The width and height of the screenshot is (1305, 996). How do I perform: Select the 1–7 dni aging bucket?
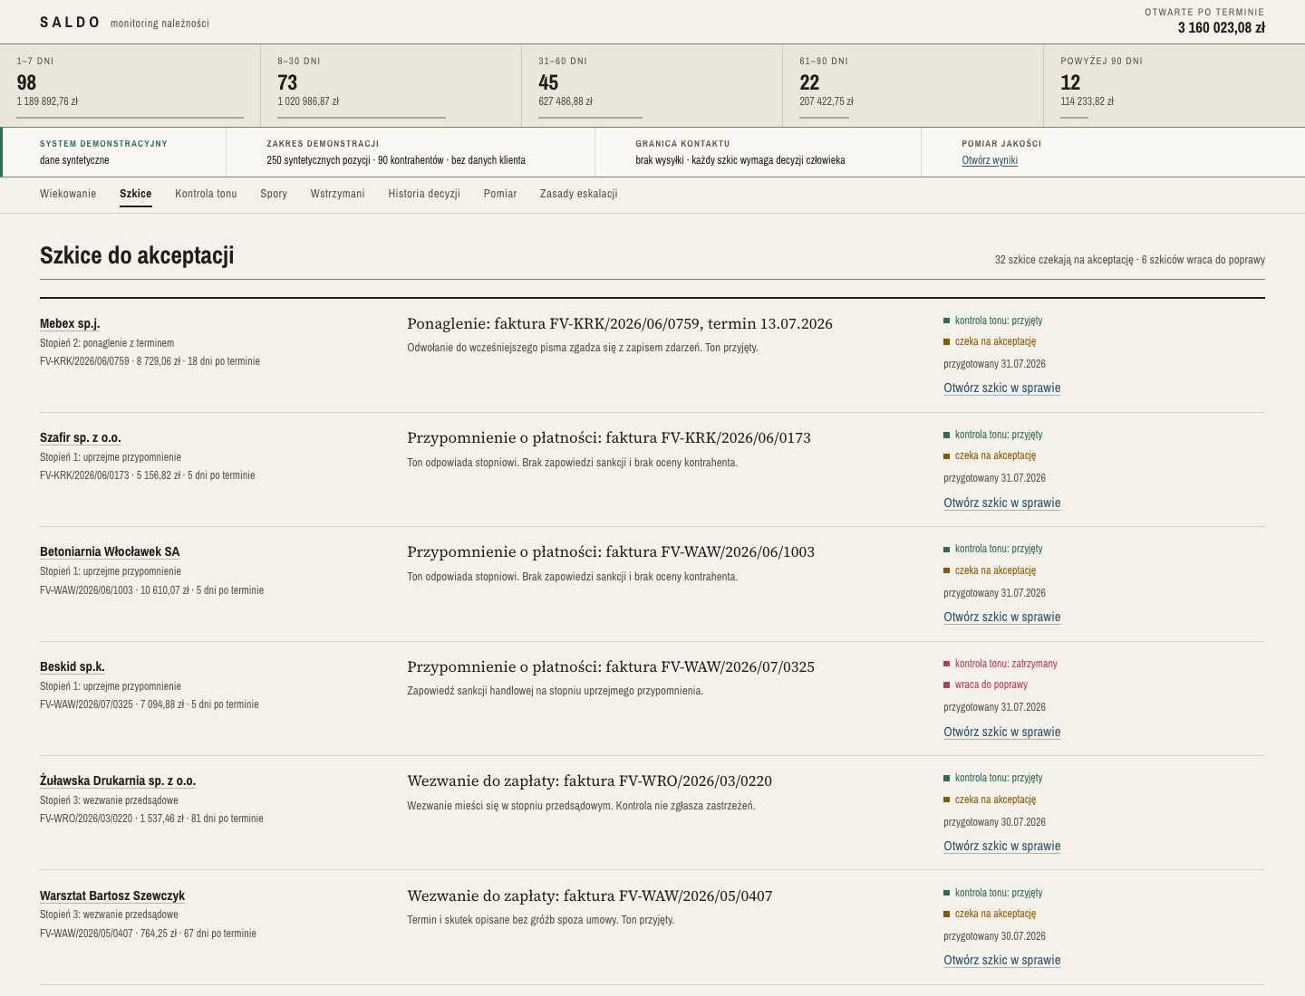pyautogui.click(x=130, y=85)
